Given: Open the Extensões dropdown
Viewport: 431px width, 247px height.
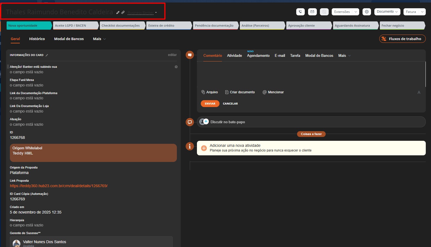Looking at the screenshot, I should pyautogui.click(x=345, y=12).
